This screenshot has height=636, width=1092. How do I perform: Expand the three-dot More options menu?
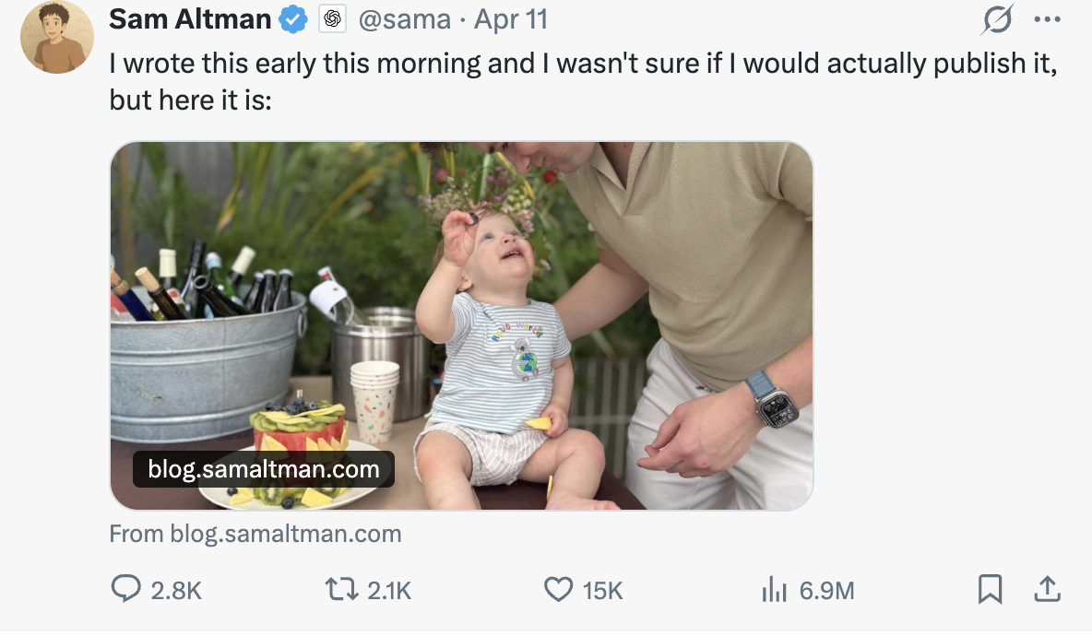pyautogui.click(x=1048, y=19)
